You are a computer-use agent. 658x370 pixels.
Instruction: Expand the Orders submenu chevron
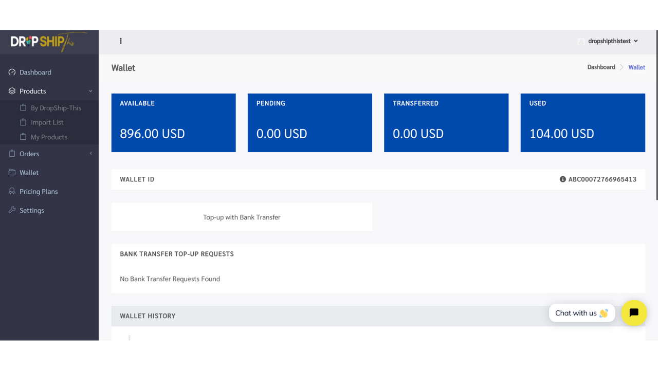coord(91,154)
